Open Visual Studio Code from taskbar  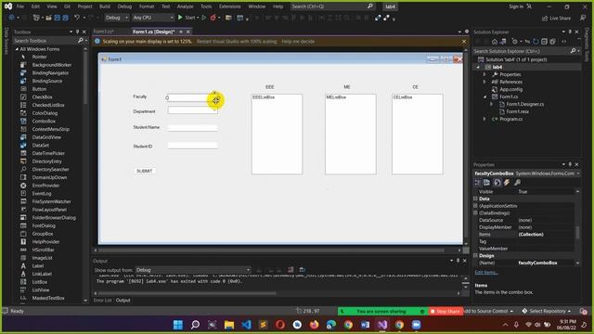(246, 325)
